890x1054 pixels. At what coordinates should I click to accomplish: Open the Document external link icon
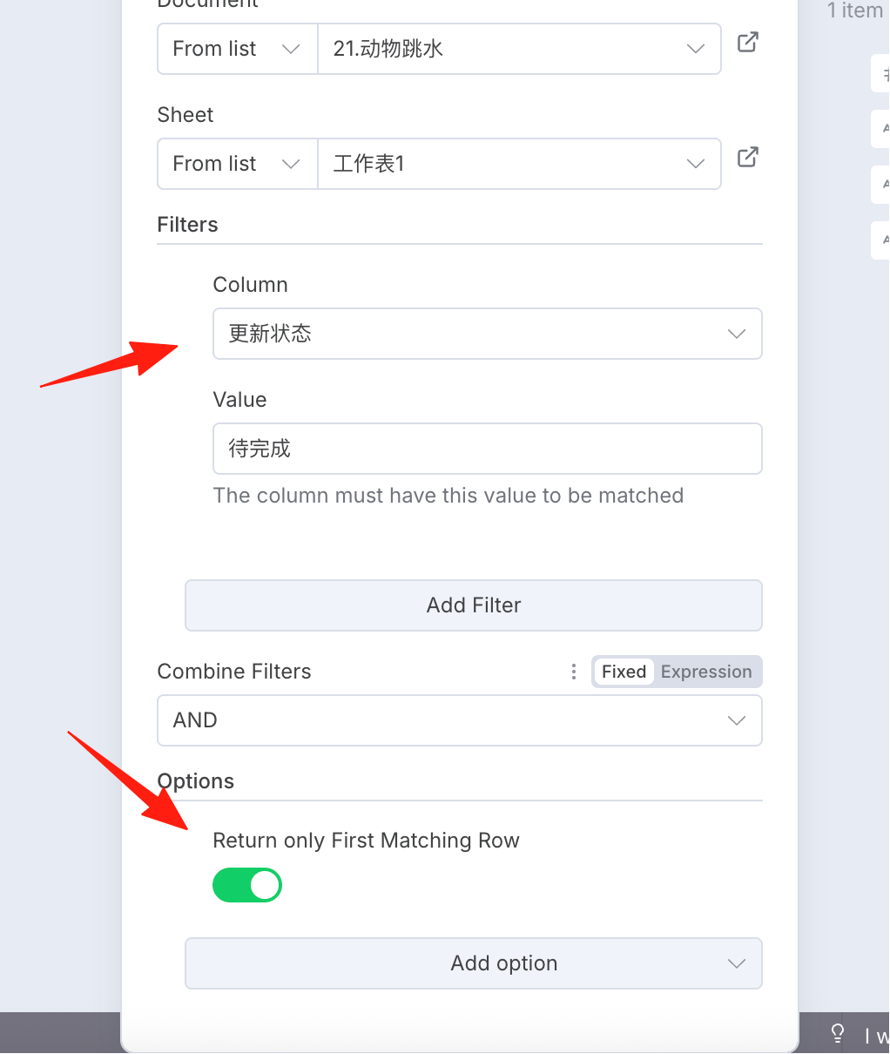click(x=748, y=42)
